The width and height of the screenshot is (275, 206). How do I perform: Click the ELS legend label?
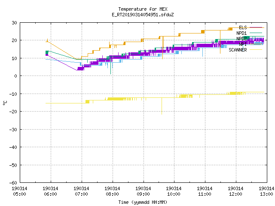[243, 27]
